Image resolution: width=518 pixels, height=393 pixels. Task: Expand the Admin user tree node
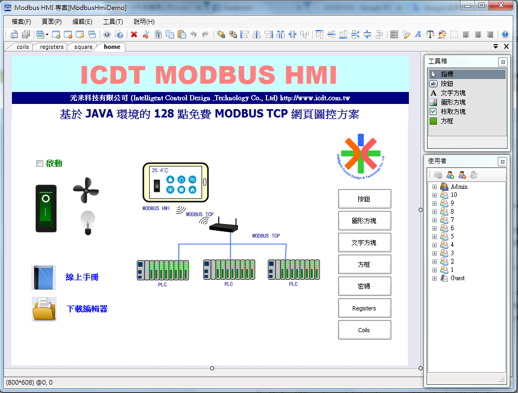click(434, 186)
